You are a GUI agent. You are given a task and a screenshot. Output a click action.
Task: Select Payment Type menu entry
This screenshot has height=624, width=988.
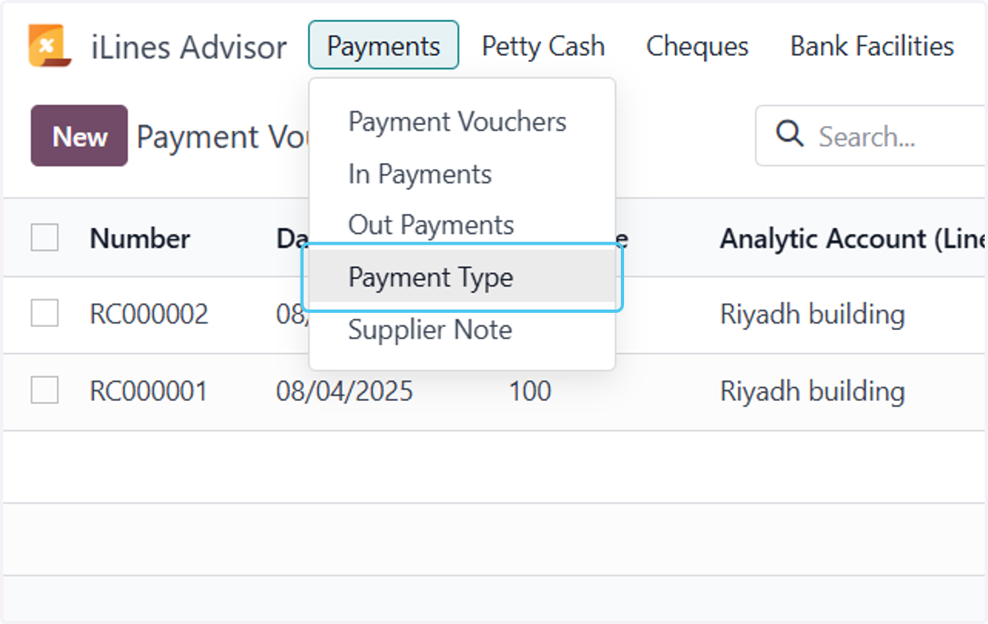coord(463,277)
